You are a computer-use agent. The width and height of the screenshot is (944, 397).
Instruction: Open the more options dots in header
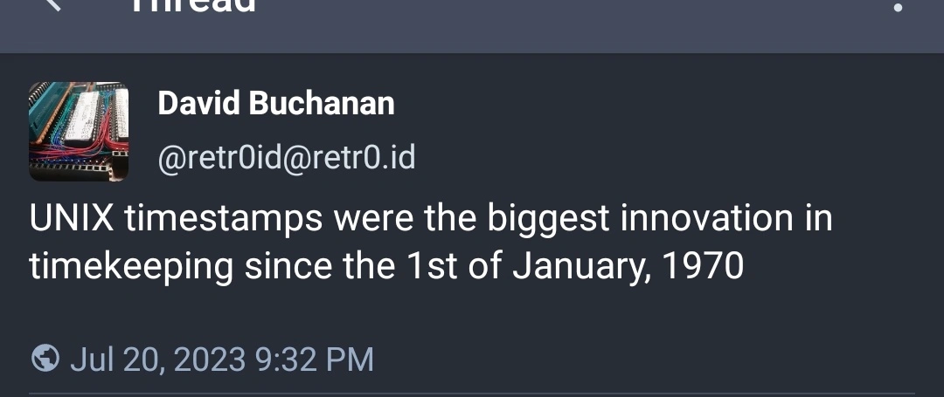pos(897,7)
